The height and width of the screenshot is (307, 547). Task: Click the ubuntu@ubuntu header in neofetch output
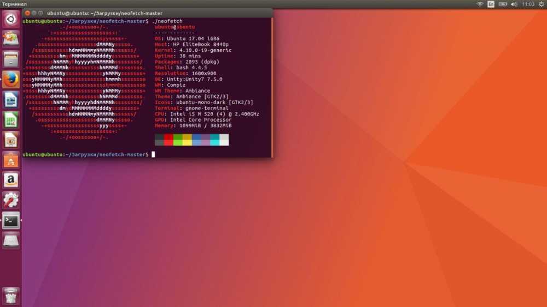175,27
